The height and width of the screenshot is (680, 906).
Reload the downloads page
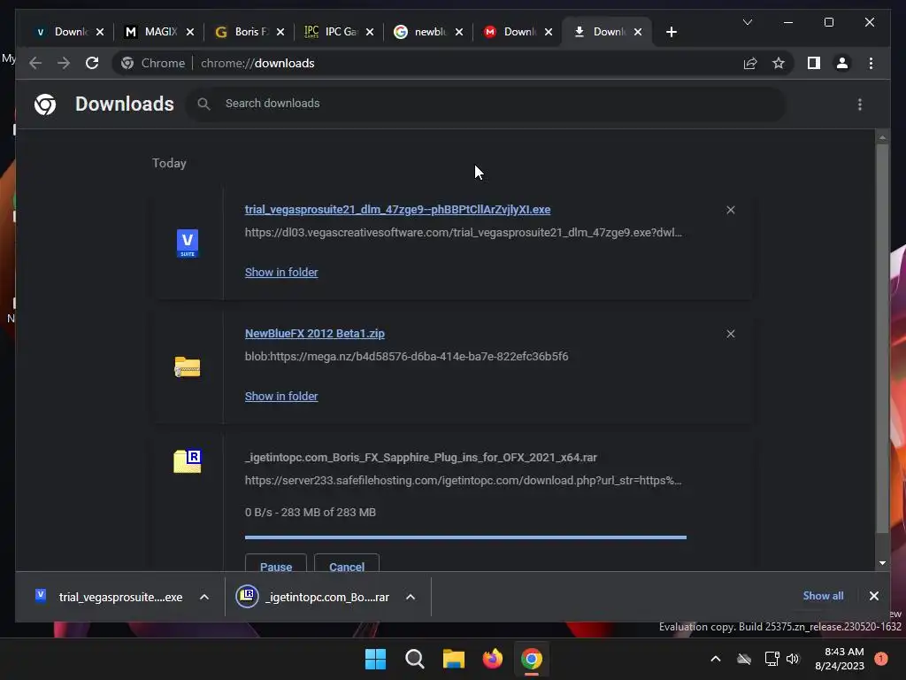pyautogui.click(x=92, y=63)
